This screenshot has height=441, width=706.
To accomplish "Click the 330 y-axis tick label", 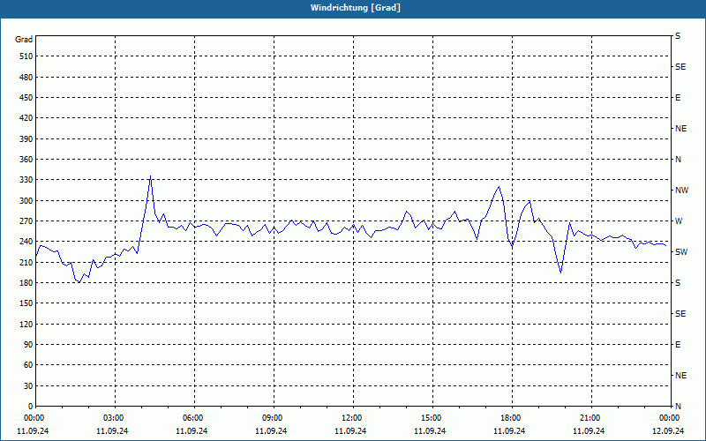I will click(26, 180).
